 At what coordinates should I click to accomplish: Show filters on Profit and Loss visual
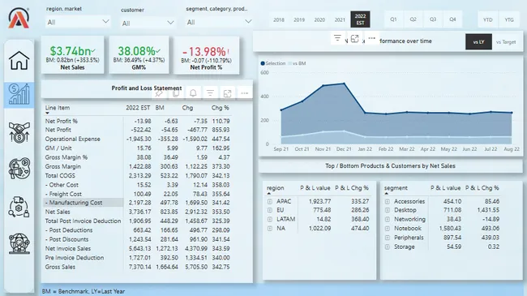(x=210, y=93)
